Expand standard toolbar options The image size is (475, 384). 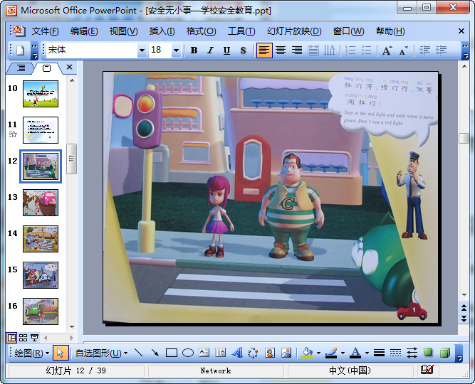click(x=34, y=50)
